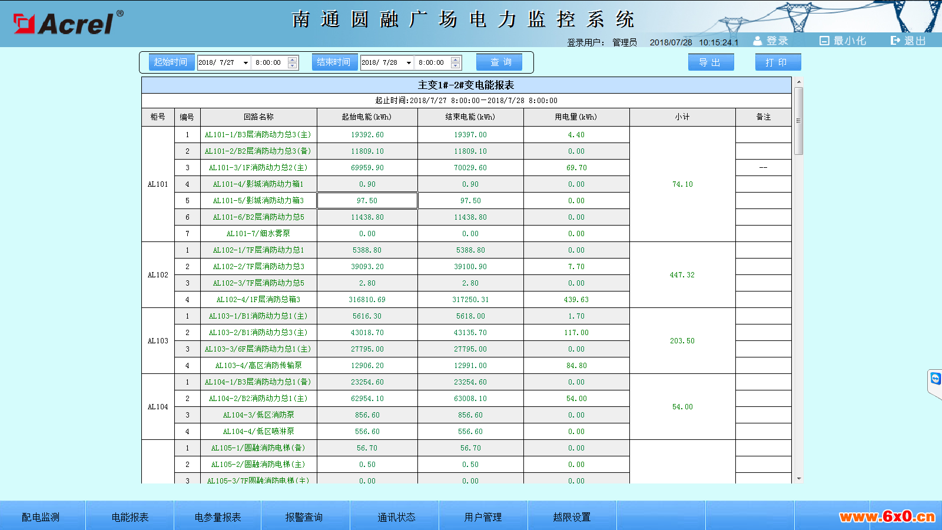This screenshot has width=942, height=530.
Task: Click the highlighted cell value 97.50
Action: point(367,201)
